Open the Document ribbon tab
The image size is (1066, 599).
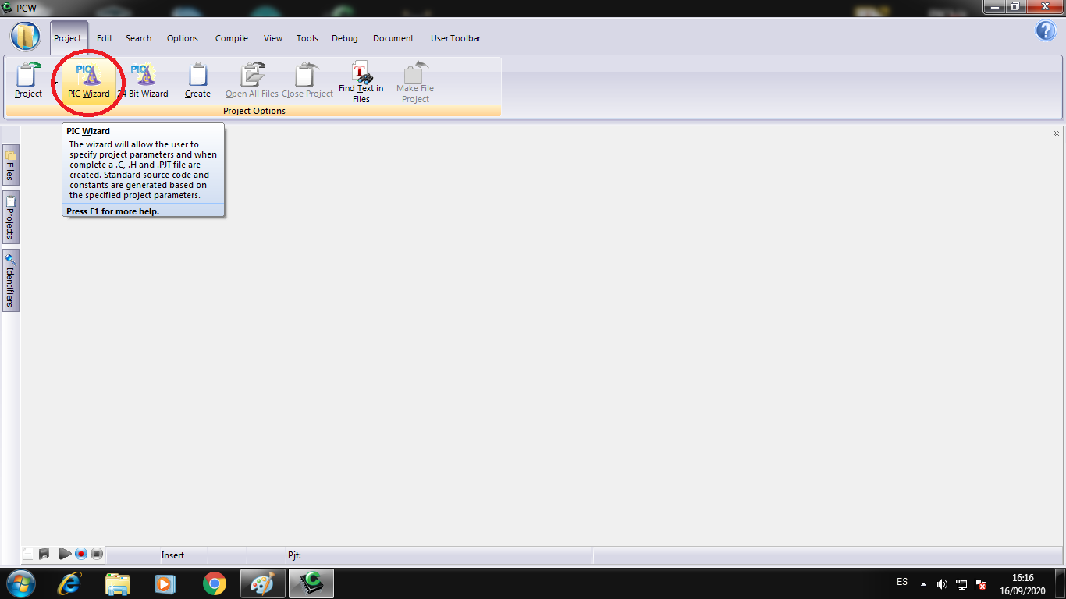[x=393, y=38]
